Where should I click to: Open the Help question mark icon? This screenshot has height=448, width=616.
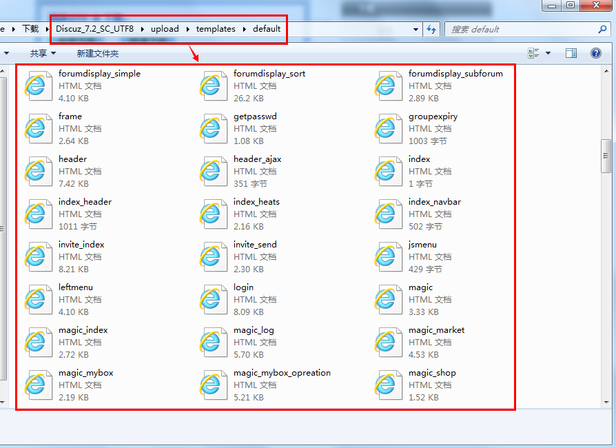coord(595,53)
